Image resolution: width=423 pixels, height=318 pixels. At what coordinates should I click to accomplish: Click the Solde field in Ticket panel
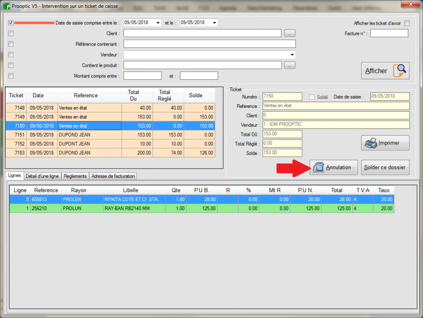[x=282, y=153]
